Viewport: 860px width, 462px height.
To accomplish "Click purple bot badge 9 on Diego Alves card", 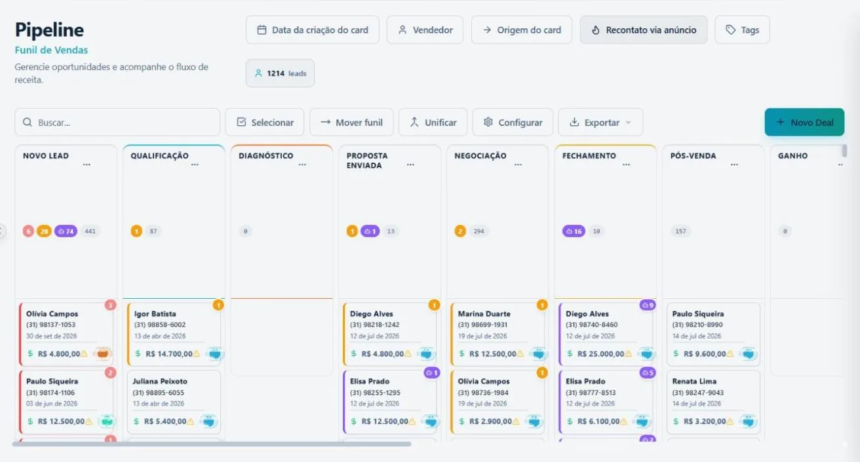I will pos(648,305).
